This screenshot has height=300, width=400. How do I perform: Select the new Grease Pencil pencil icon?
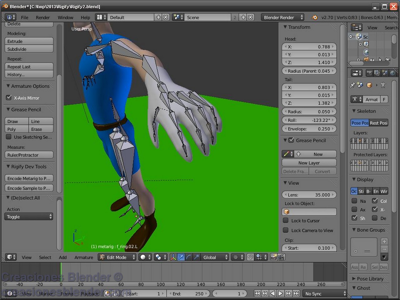point(287,154)
